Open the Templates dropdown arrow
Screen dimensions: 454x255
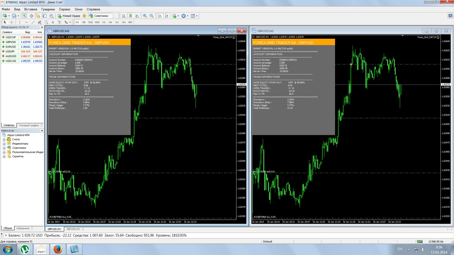click(x=197, y=16)
